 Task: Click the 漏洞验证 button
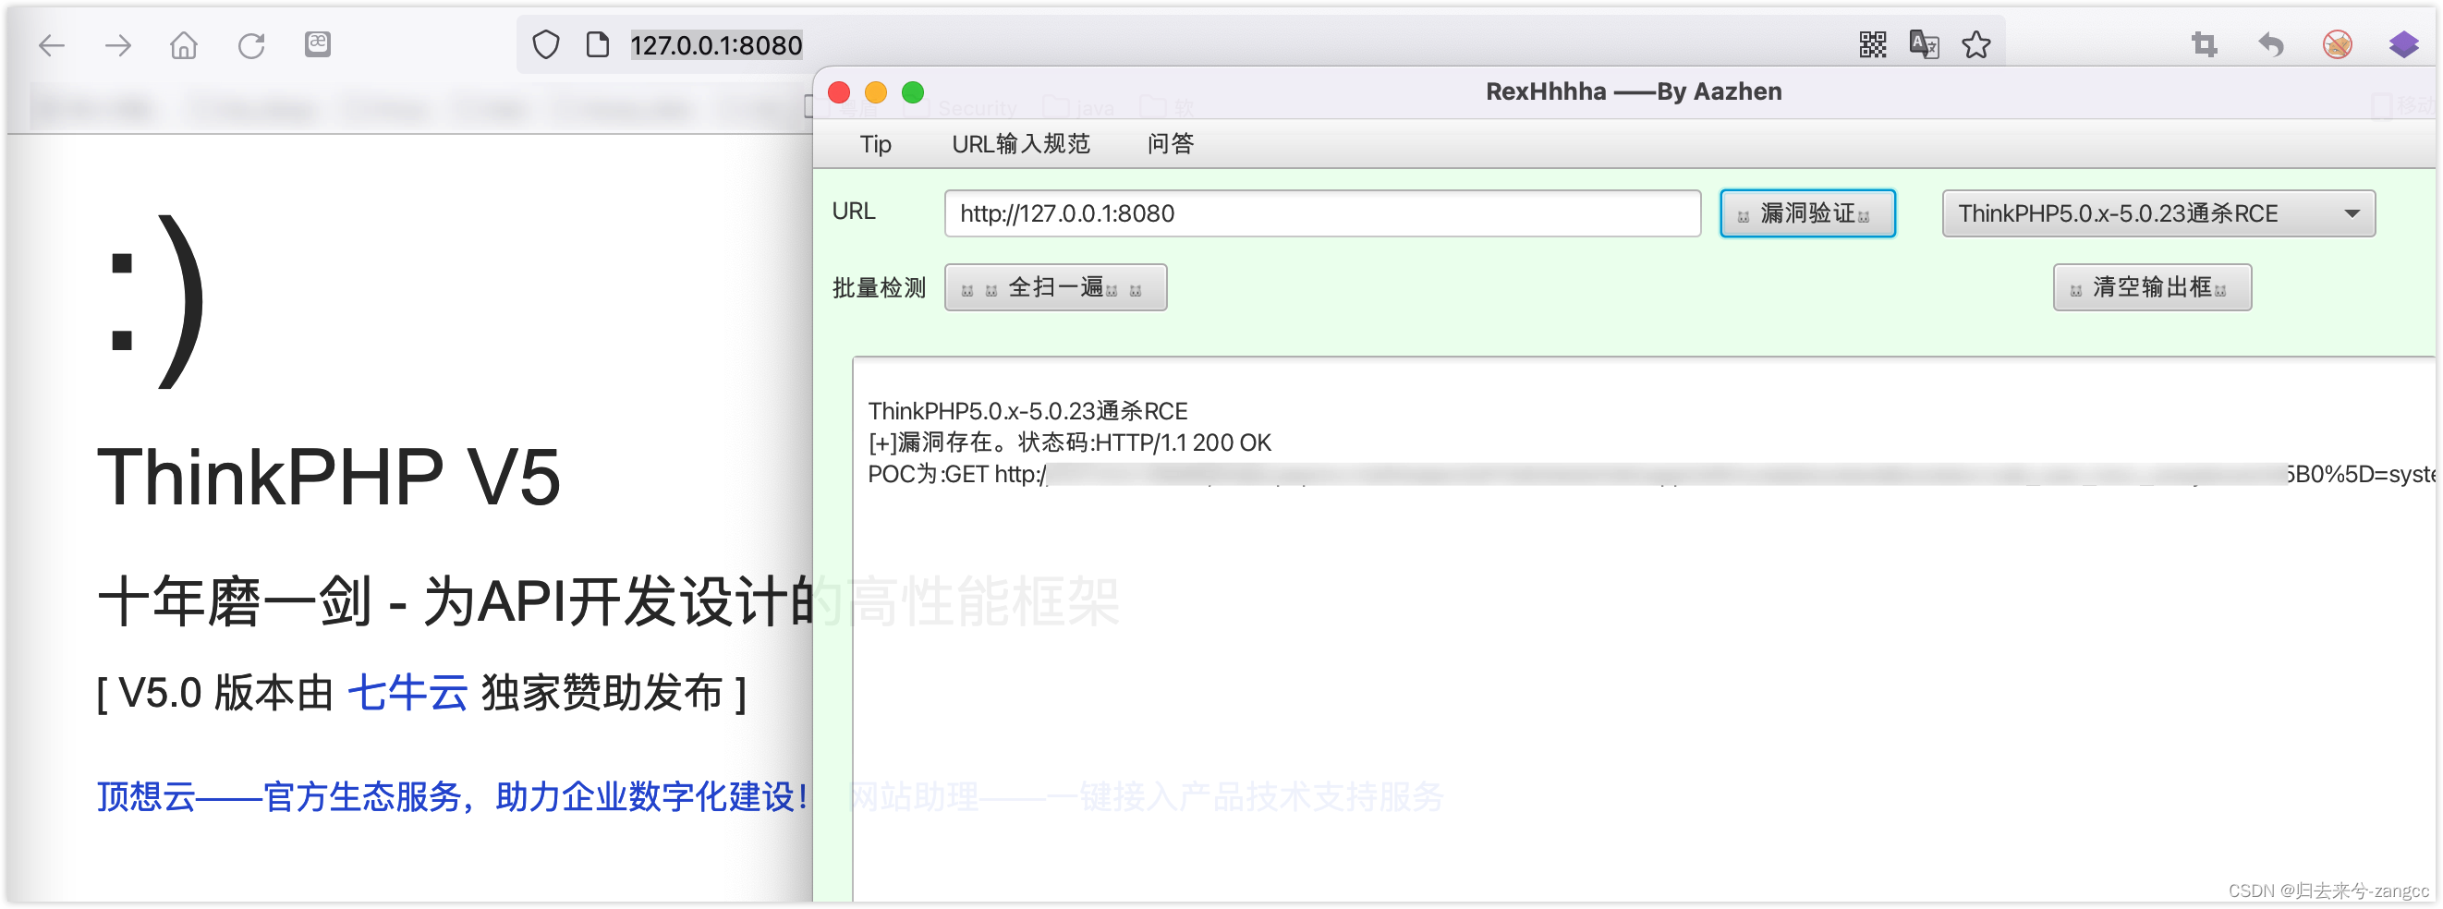[x=1807, y=213]
